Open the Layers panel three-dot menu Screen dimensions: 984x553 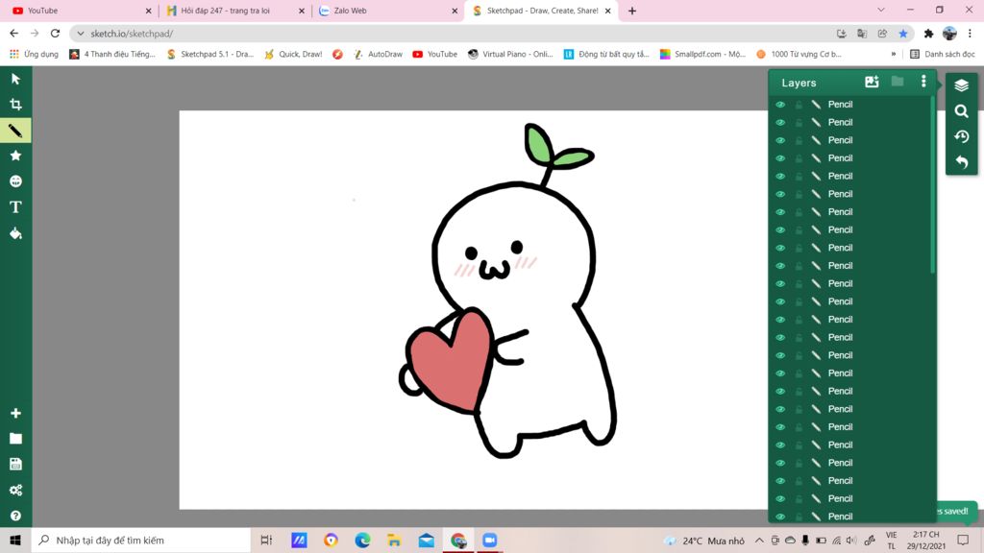point(923,83)
